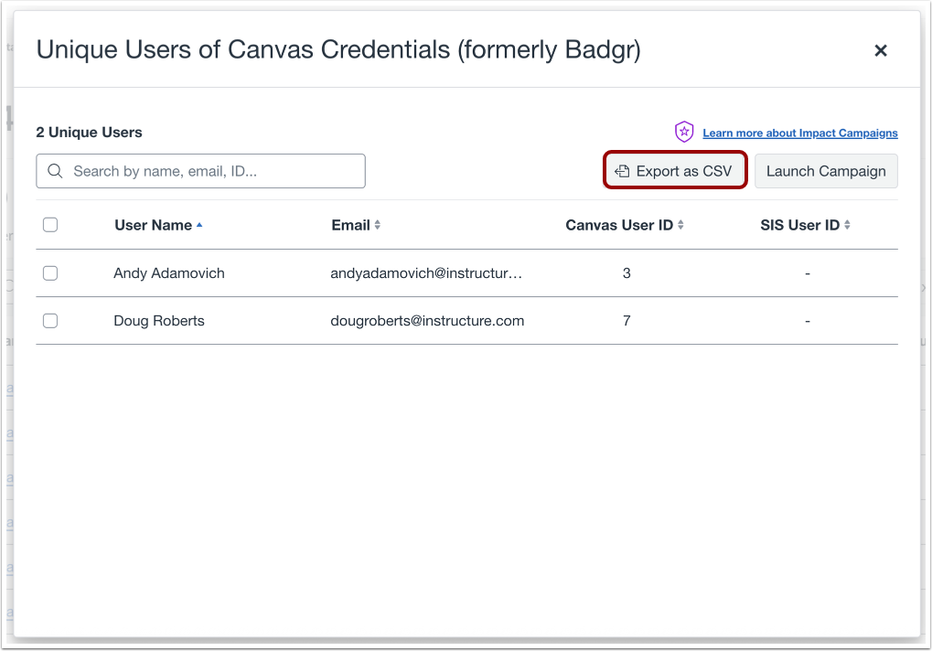This screenshot has width=932, height=651.
Task: Click the Email column sort arrows
Action: point(378,225)
